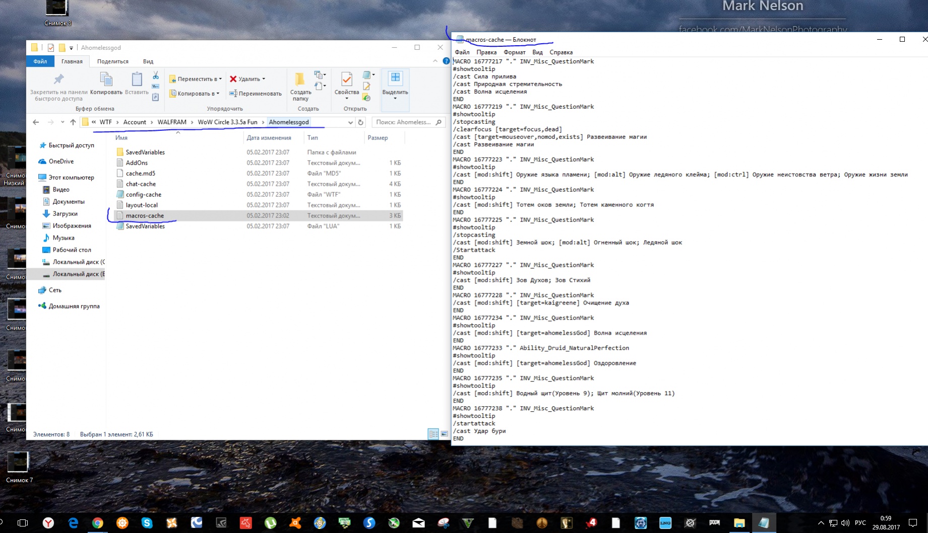Click the Cut scissors icon in ribbon
This screenshot has width=928, height=533.
[x=156, y=75]
